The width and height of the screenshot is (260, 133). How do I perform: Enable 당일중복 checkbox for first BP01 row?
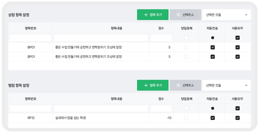[x=186, y=47]
